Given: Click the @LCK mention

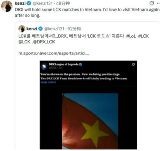Looking at the screenshot, I should (x=24, y=42).
